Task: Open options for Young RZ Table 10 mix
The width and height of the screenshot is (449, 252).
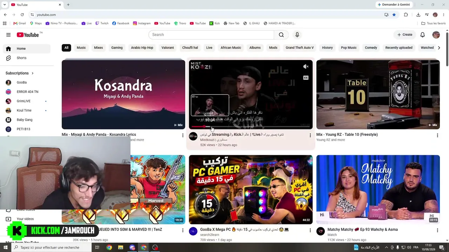Action: coord(437,135)
